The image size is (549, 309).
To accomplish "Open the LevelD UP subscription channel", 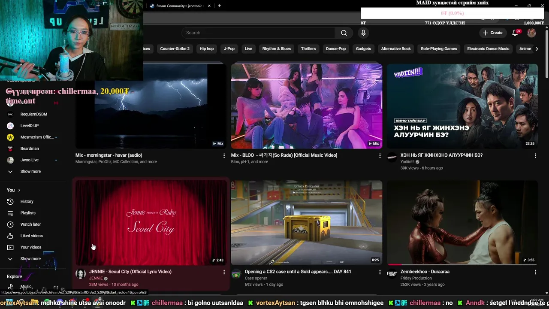I will pyautogui.click(x=33, y=126).
